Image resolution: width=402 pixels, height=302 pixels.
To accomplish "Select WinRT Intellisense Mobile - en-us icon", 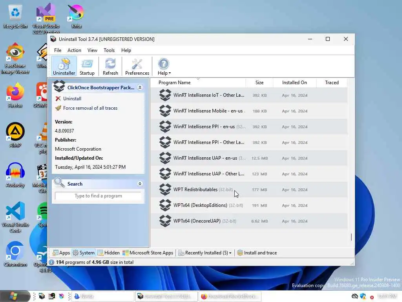I will pyautogui.click(x=165, y=111).
